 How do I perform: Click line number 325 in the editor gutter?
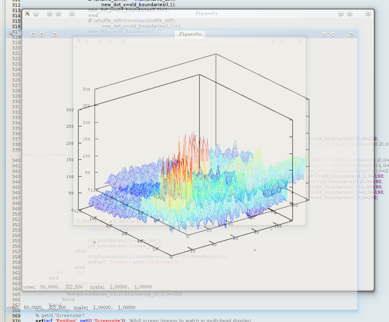coord(16,75)
